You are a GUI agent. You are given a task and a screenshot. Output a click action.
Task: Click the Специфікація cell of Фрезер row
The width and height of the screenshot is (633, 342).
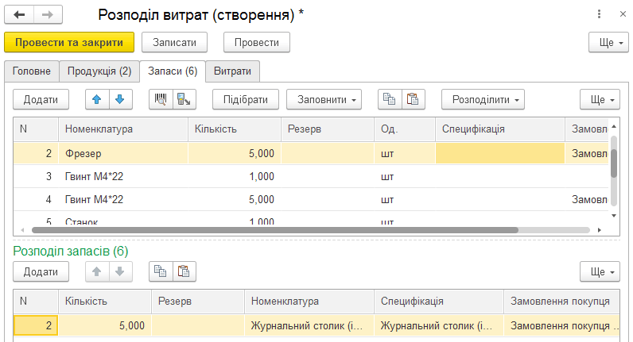[x=499, y=153]
